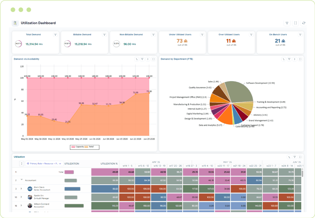Toggle Total series in chart legend
Viewport: 315px width, 218px height.
click(x=89, y=147)
